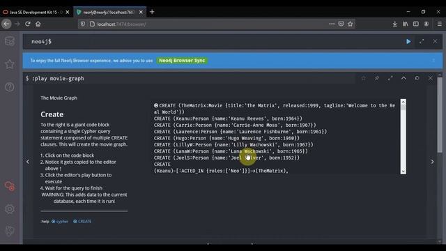446x251 pixels.
Task: Reload the current page
Action: (x=28, y=24)
